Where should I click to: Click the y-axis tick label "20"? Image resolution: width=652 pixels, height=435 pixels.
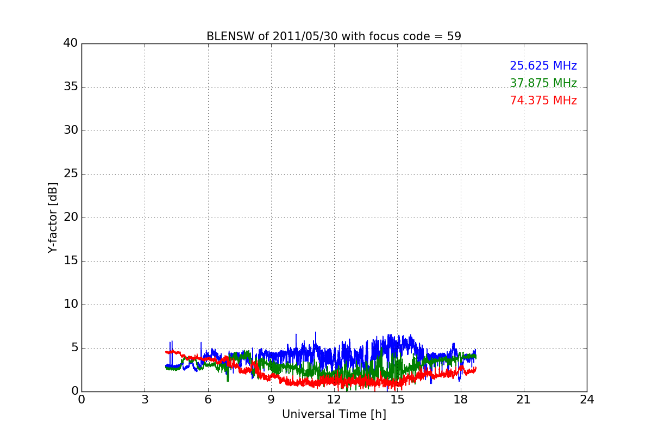[x=71, y=217]
